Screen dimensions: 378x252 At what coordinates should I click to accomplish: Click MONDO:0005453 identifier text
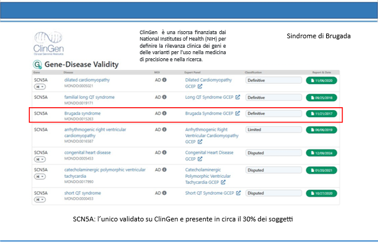pyautogui.click(x=79, y=158)
